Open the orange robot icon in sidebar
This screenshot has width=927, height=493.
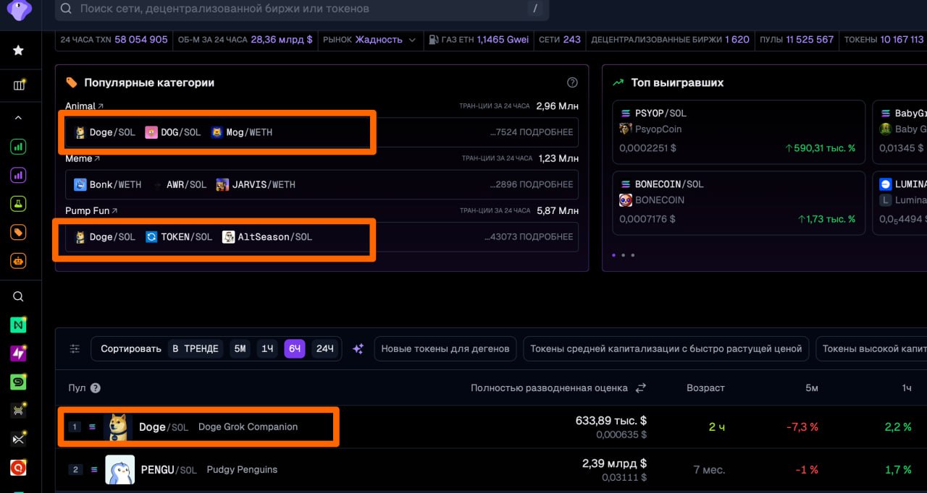[19, 260]
